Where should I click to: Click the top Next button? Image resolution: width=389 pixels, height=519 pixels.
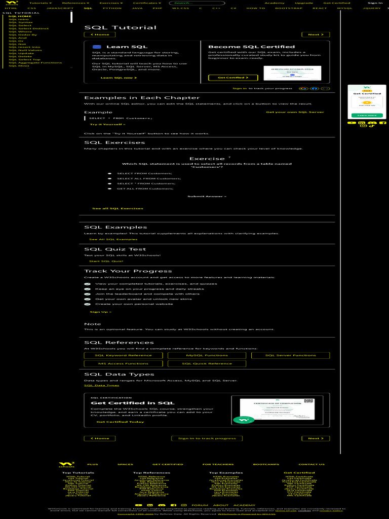(316, 34)
